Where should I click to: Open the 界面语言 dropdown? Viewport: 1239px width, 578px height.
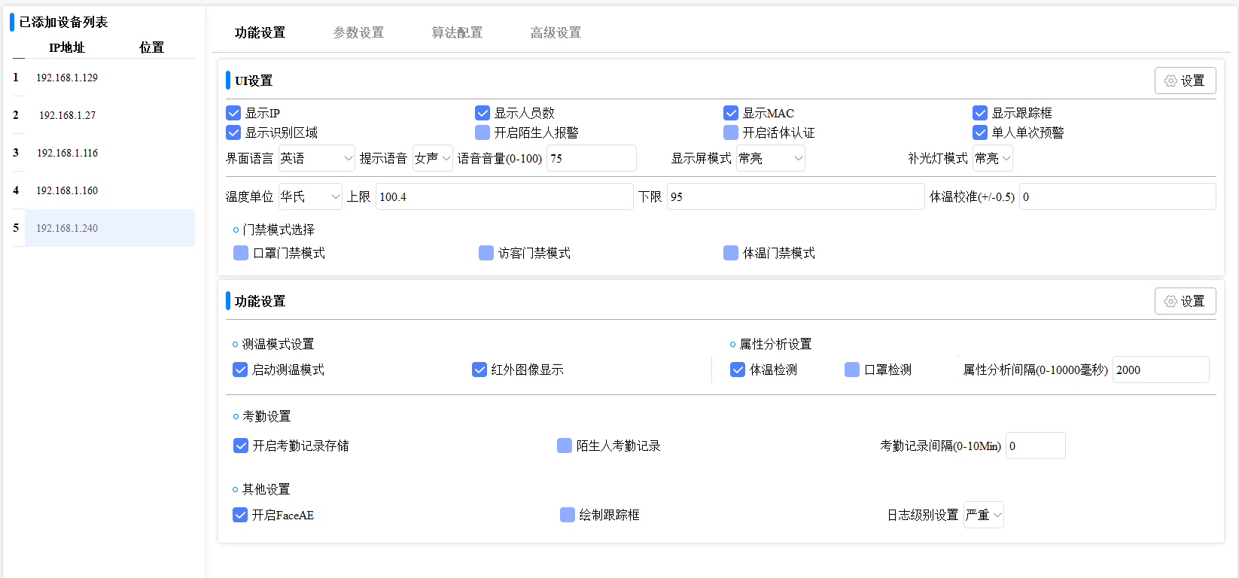316,158
